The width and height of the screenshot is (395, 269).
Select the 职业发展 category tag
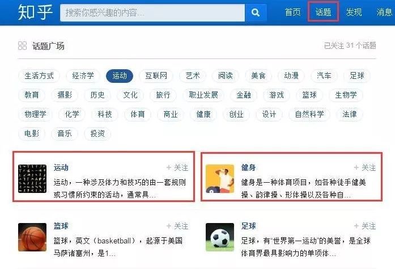point(203,95)
